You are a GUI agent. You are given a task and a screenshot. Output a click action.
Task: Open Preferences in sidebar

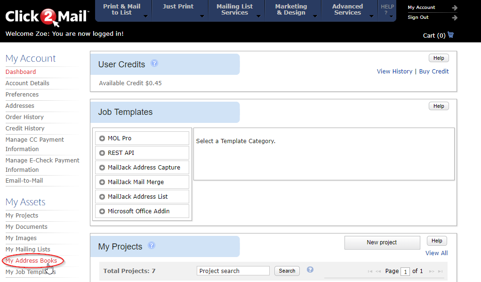22,95
